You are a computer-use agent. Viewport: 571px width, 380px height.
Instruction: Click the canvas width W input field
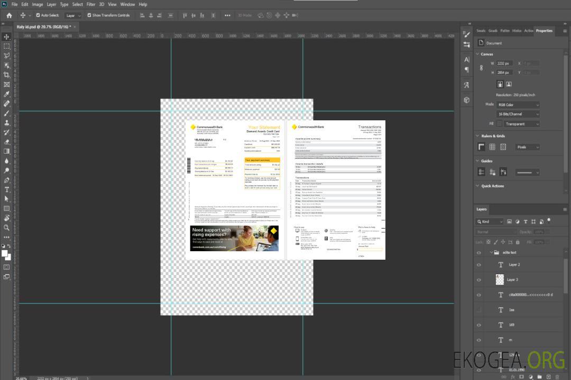(x=504, y=63)
